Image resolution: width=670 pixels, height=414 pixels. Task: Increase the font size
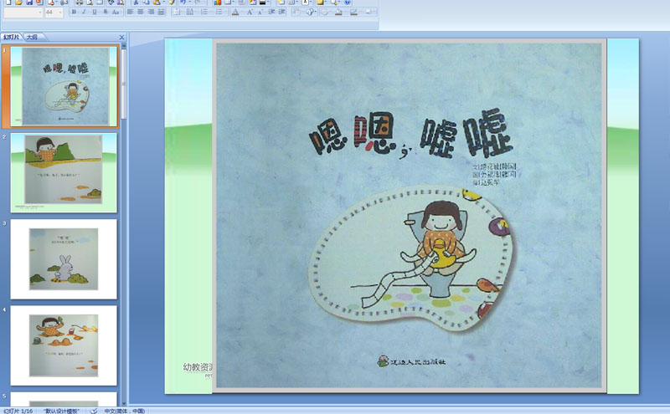[x=250, y=12]
